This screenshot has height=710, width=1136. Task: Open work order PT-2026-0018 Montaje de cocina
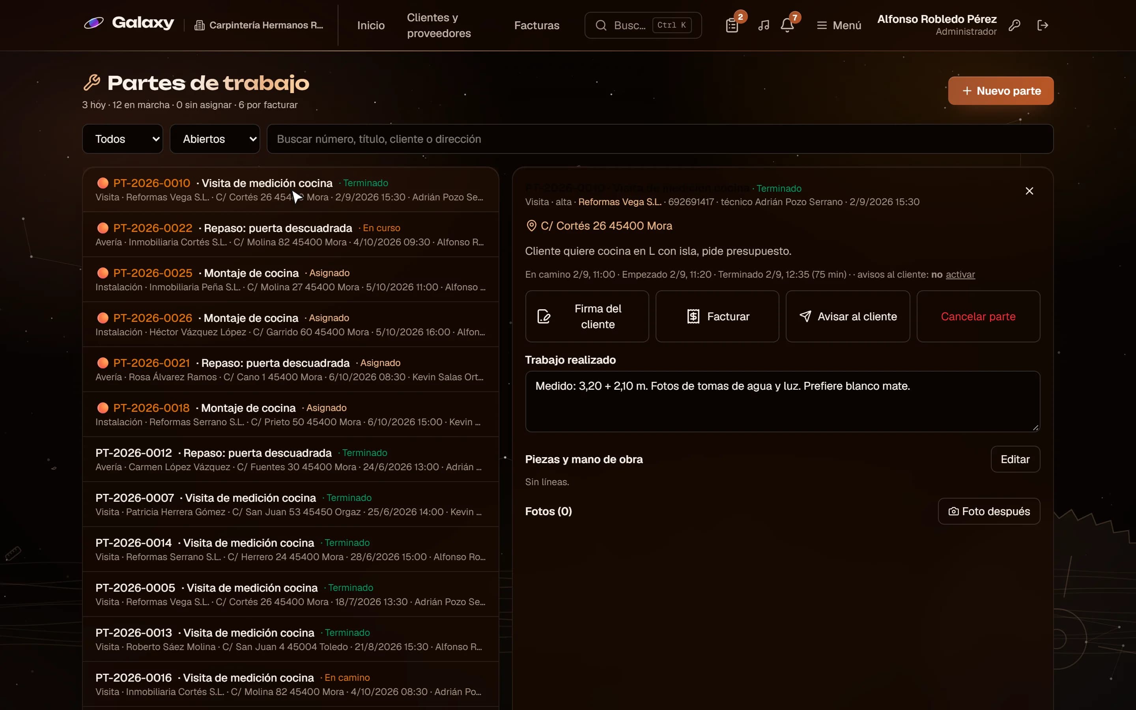291,415
